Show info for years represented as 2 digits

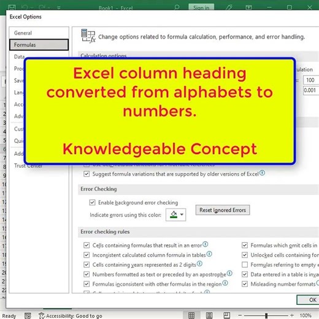coord(199,264)
